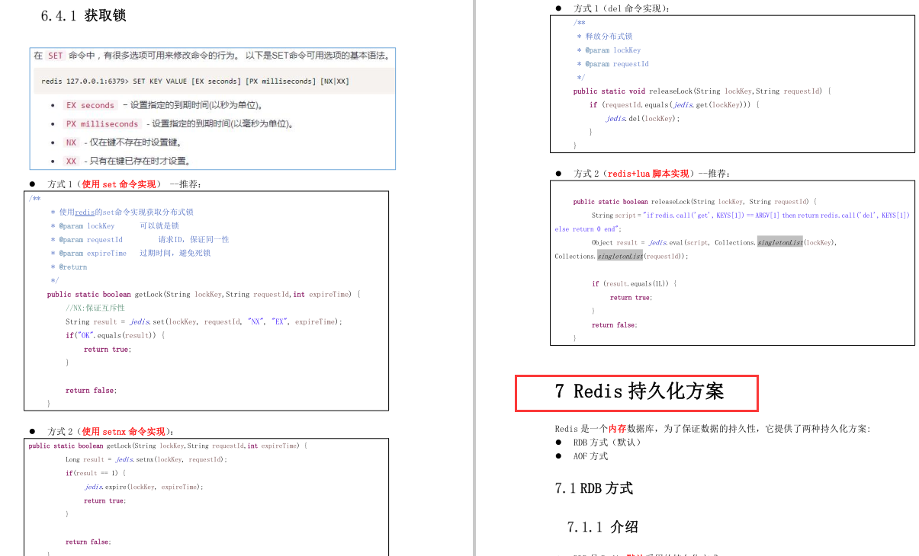Click code line "if("OK".equals(result)) {"
919x556 pixels.
(115, 336)
